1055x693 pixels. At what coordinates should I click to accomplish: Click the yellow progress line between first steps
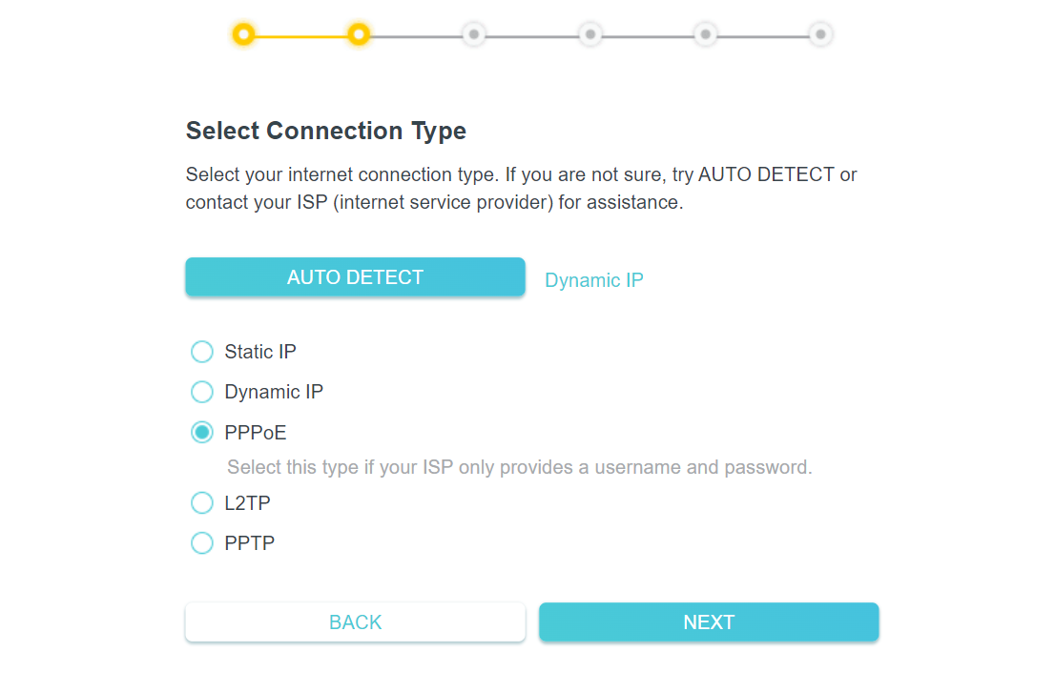coord(301,36)
